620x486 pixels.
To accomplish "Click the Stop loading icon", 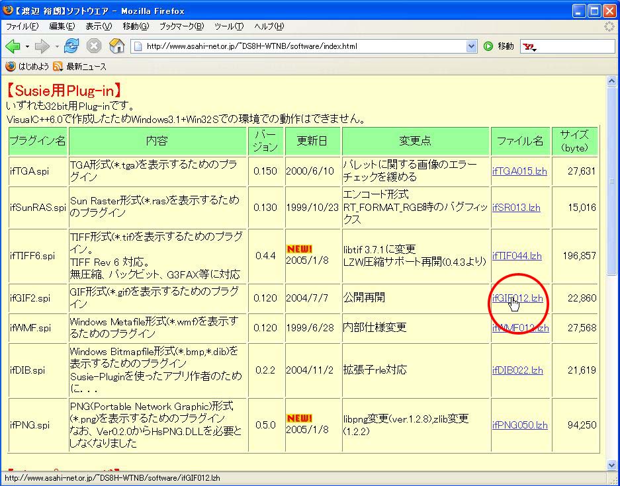I will click(x=94, y=46).
